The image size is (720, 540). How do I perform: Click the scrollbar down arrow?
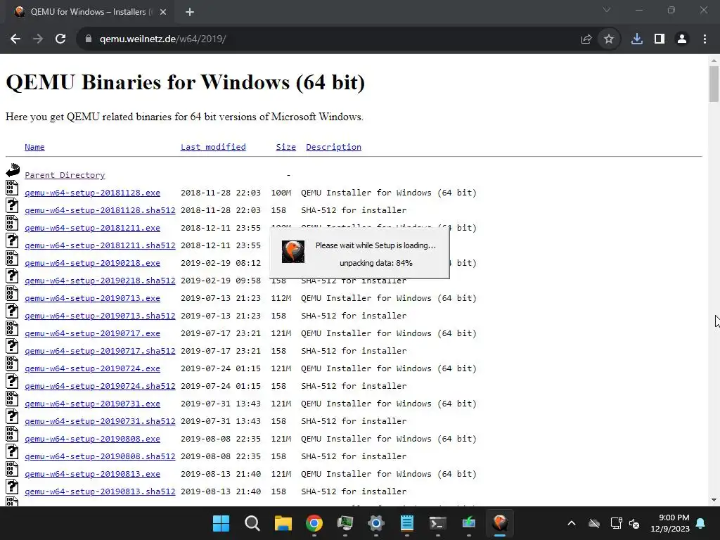[714, 500]
